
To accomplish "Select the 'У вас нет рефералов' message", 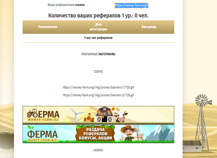I will coord(98,38).
